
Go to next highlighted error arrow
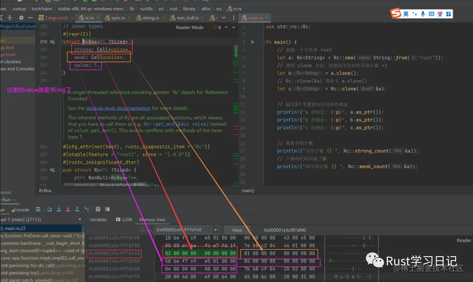(233, 27)
